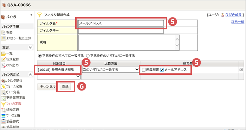Click the ビュー定義 icon
The width and height of the screenshot is (246, 130).
click(x=3, y=92)
